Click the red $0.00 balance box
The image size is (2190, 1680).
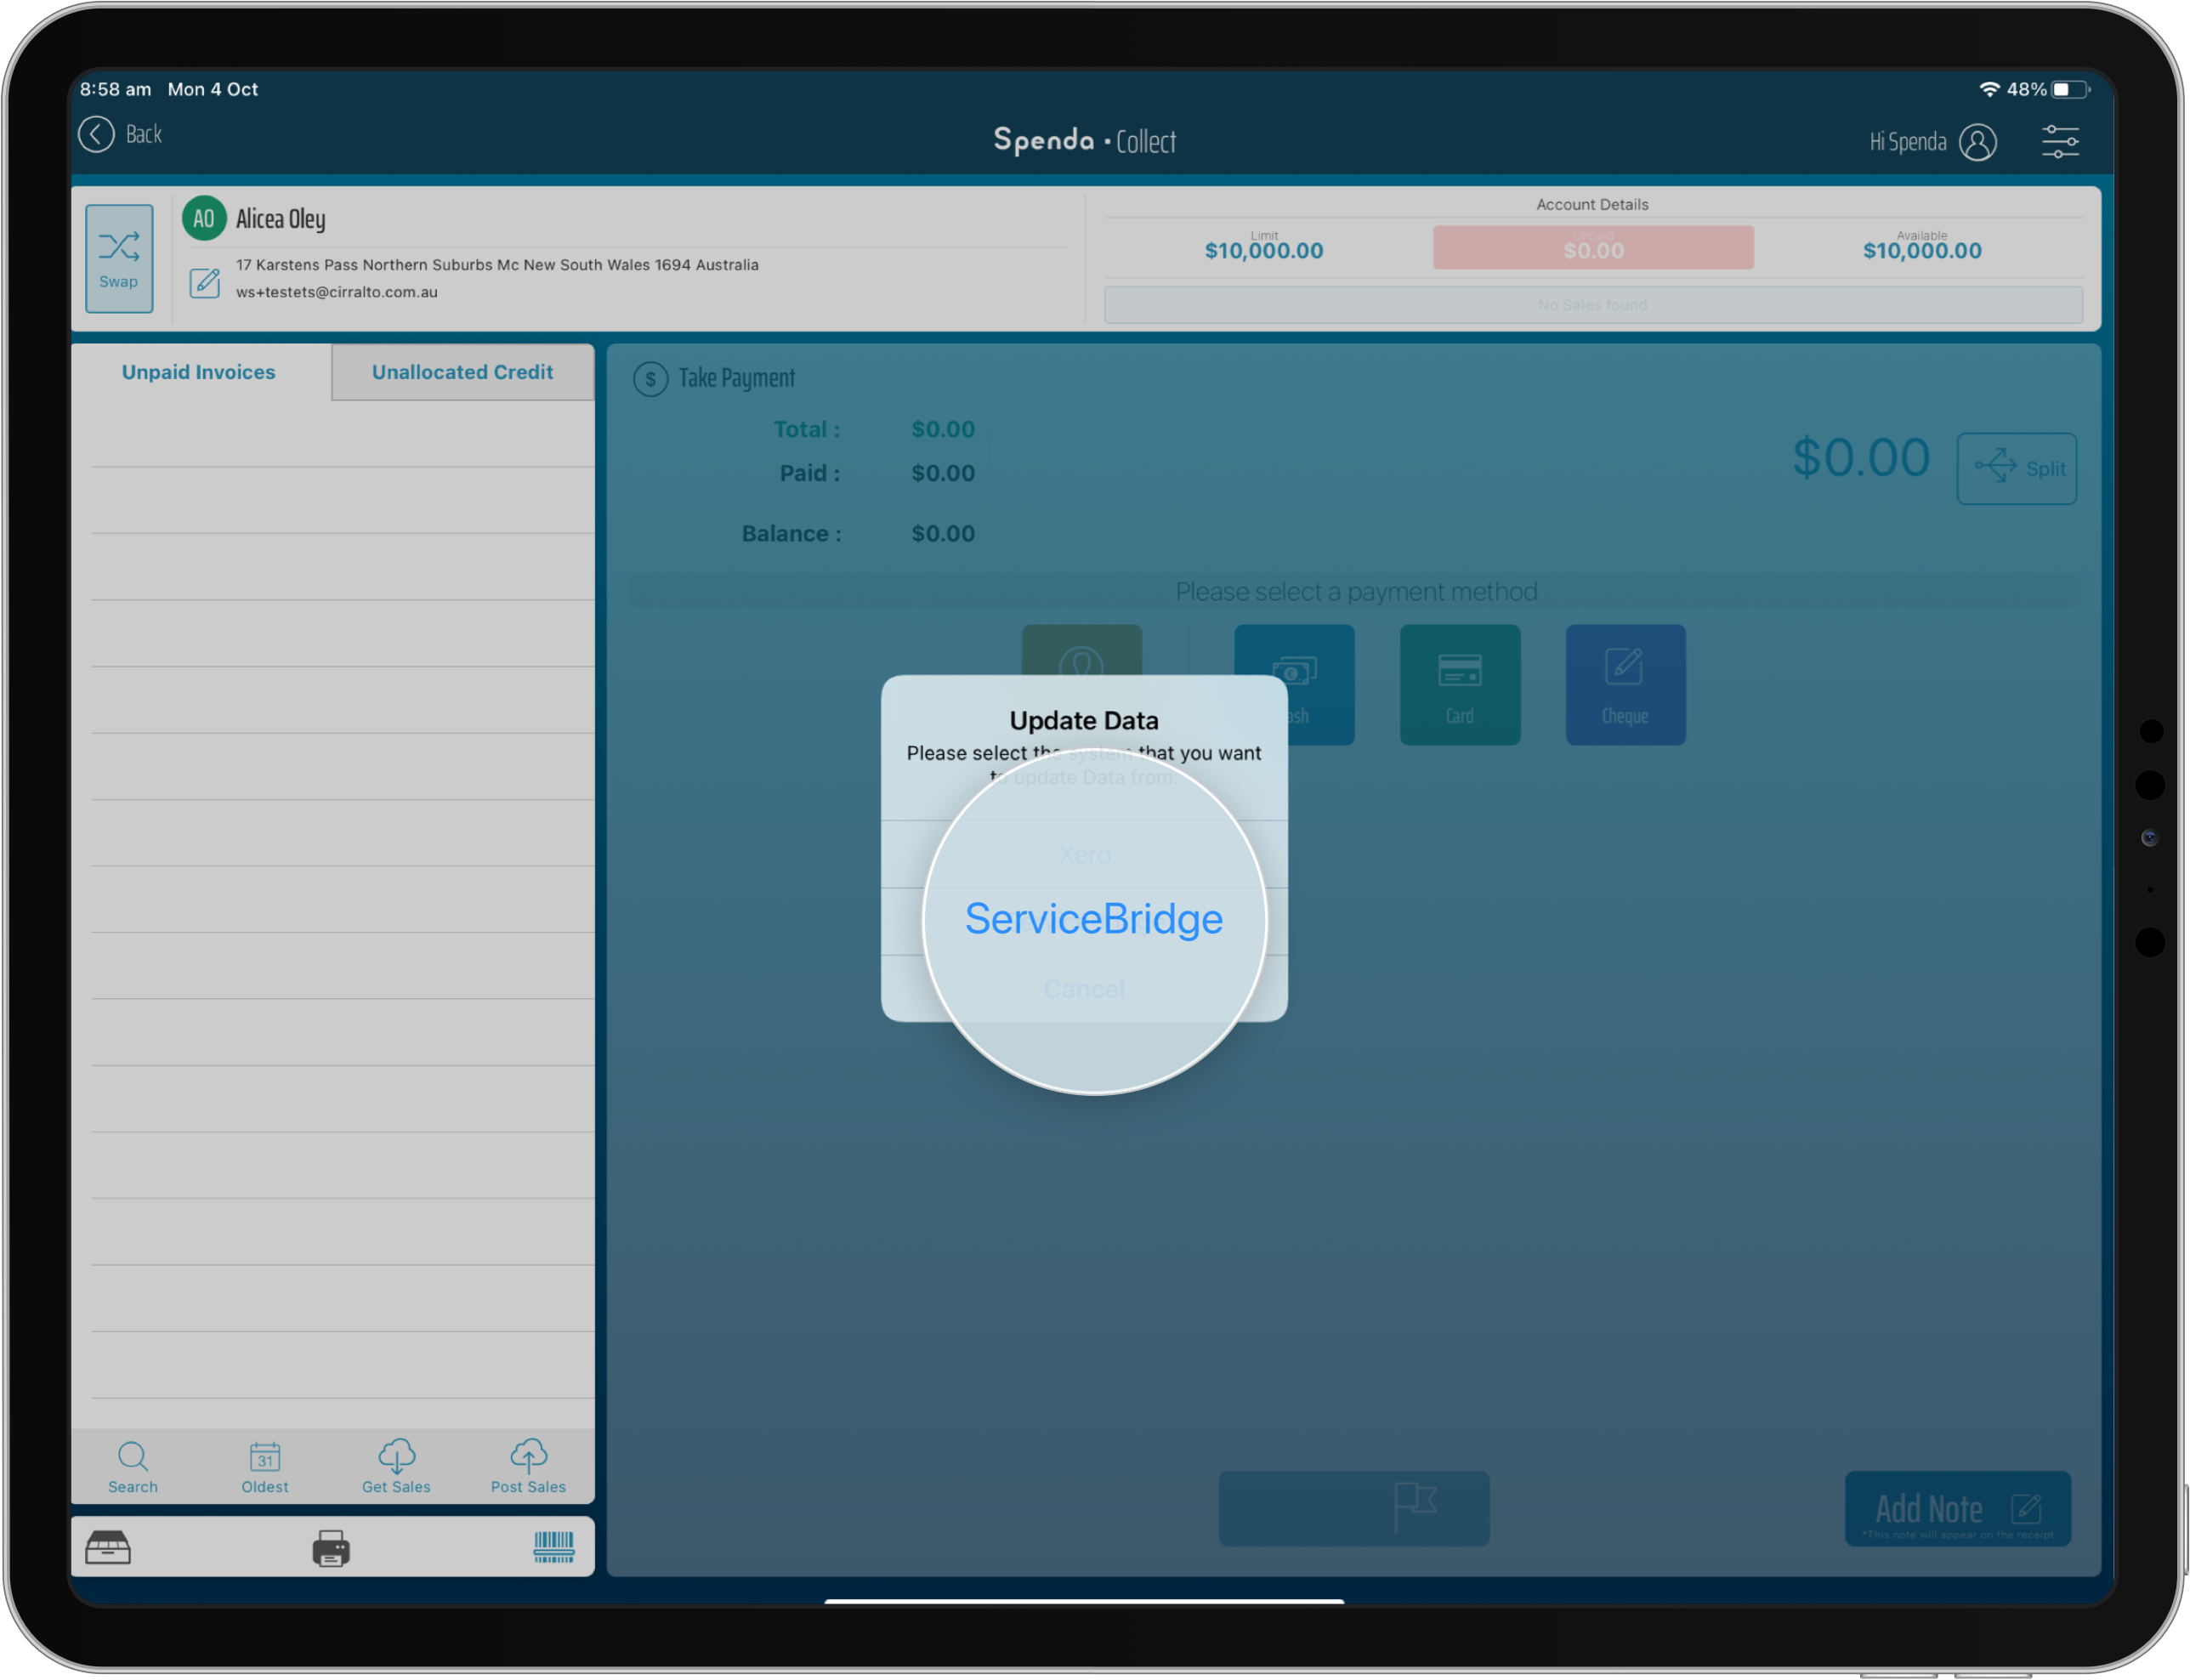click(1593, 247)
